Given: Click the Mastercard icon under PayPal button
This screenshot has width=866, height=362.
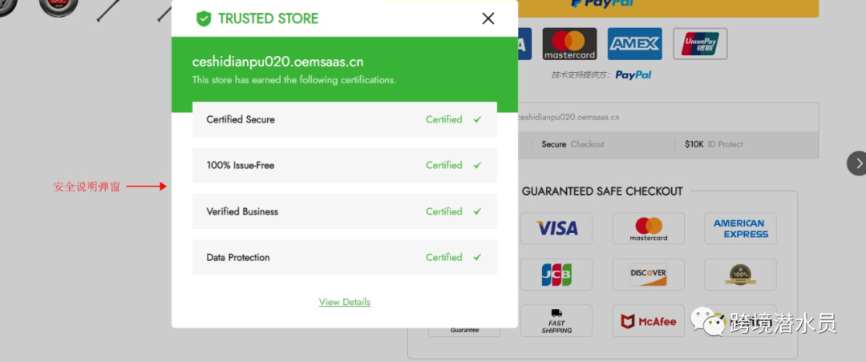Looking at the screenshot, I should [x=569, y=43].
